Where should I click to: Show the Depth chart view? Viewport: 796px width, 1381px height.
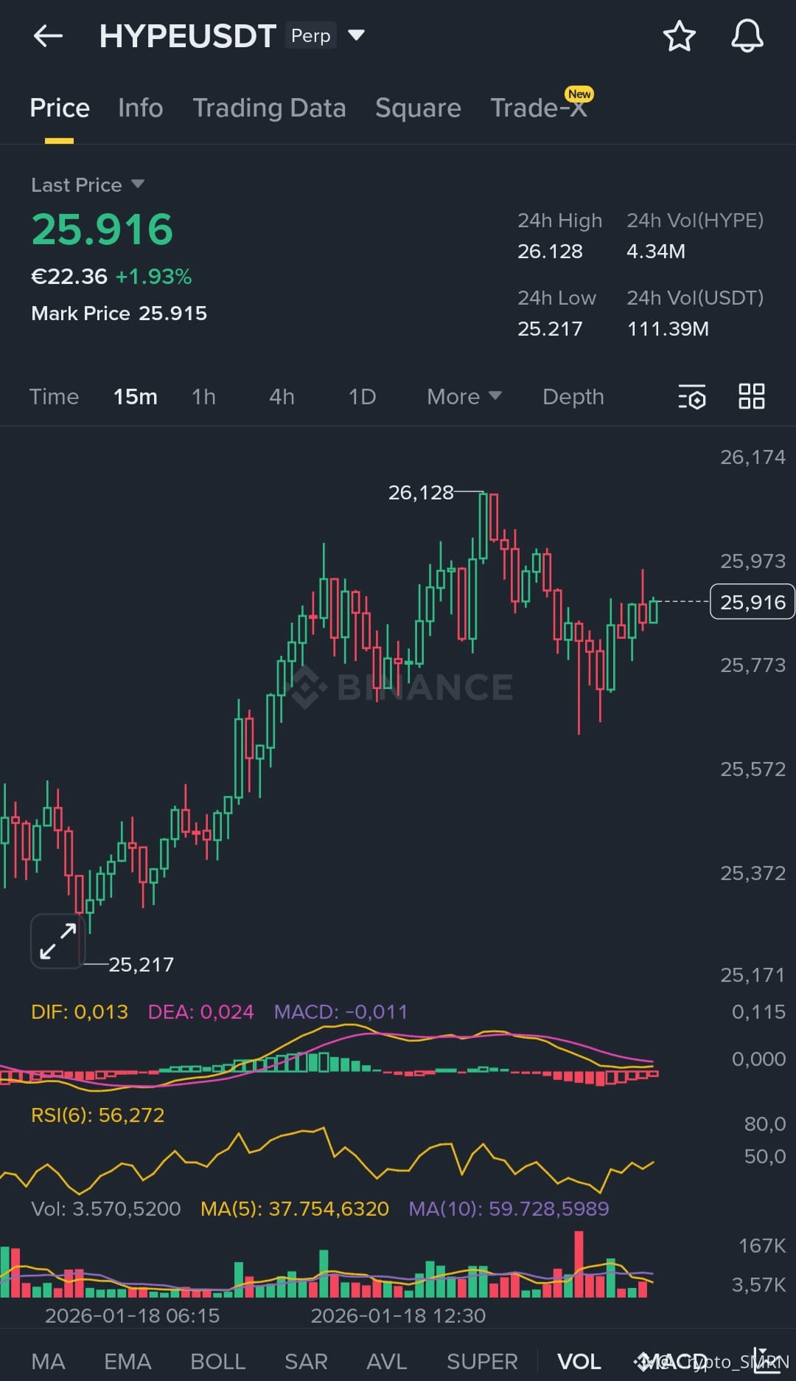(573, 397)
